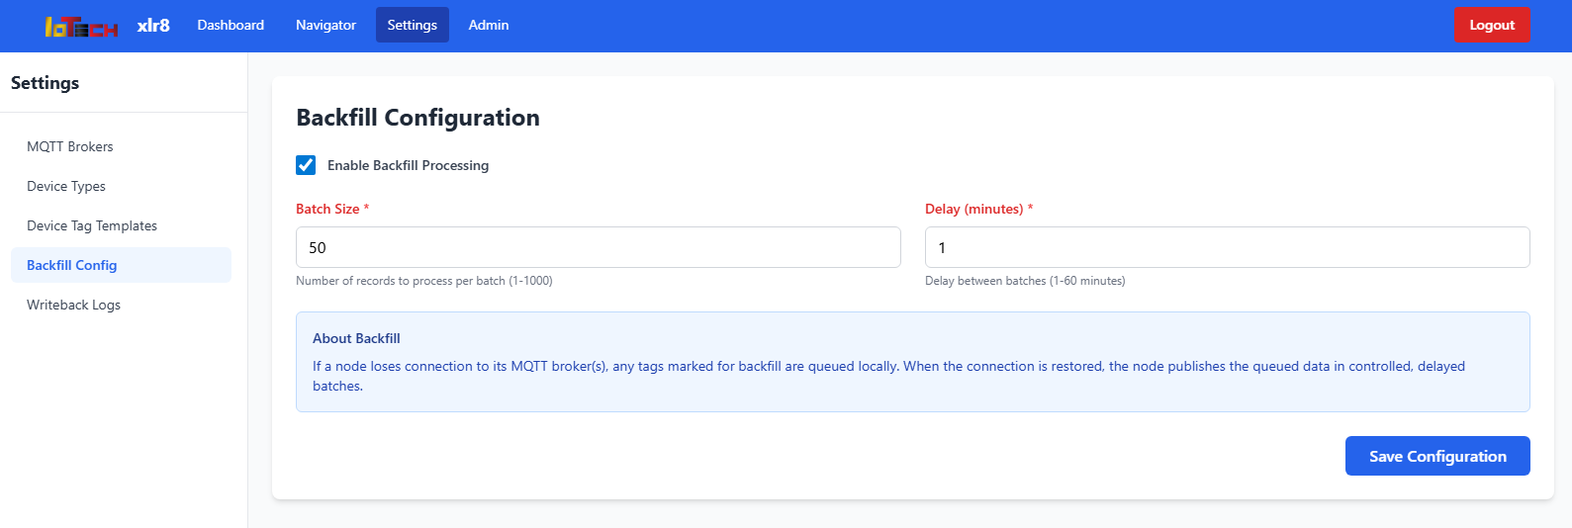The image size is (1572, 528).
Task: Click the Batch Size field label
Action: tap(327, 209)
